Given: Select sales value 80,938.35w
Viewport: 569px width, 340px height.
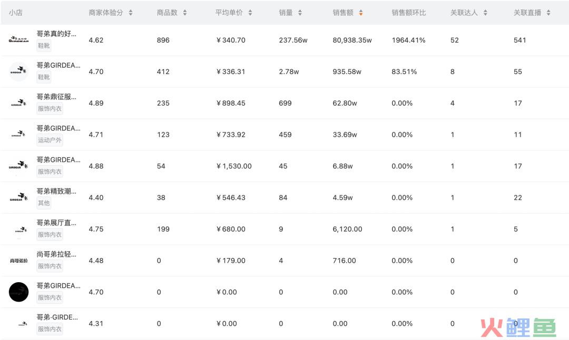Looking at the screenshot, I should coord(352,40).
